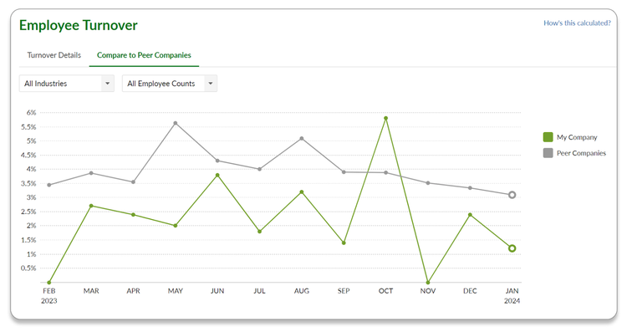Click the Peer Companies legend label
The width and height of the screenshot is (627, 332).
click(x=581, y=153)
